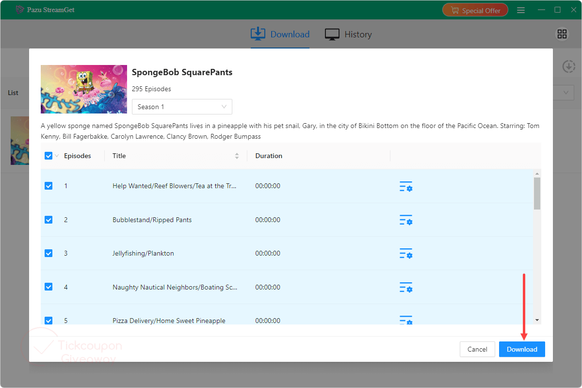Uncheck episode 3 checkbox

click(x=48, y=253)
